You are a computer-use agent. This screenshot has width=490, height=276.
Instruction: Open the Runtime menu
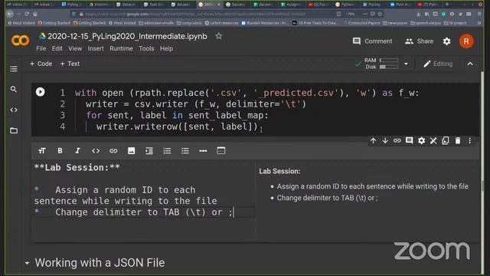[x=121, y=48]
